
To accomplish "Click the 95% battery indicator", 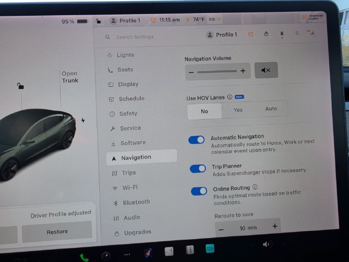I will [75, 21].
